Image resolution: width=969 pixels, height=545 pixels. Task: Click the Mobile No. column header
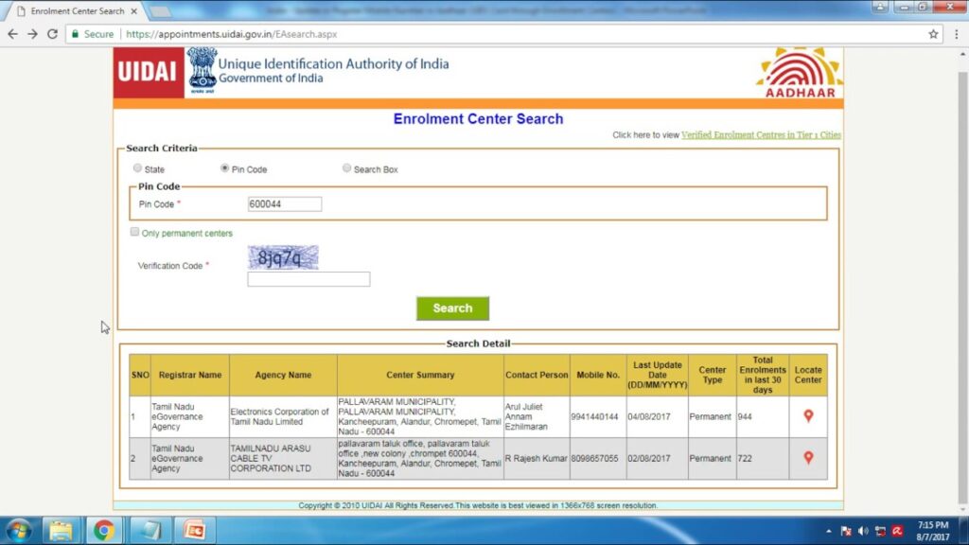[x=598, y=375]
